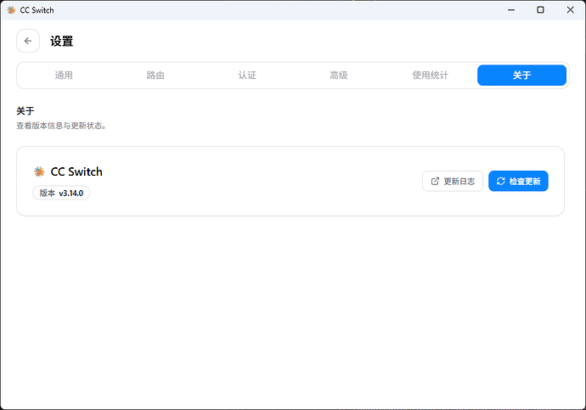586x410 pixels.
Task: Select the 关于 tab
Action: pos(521,76)
